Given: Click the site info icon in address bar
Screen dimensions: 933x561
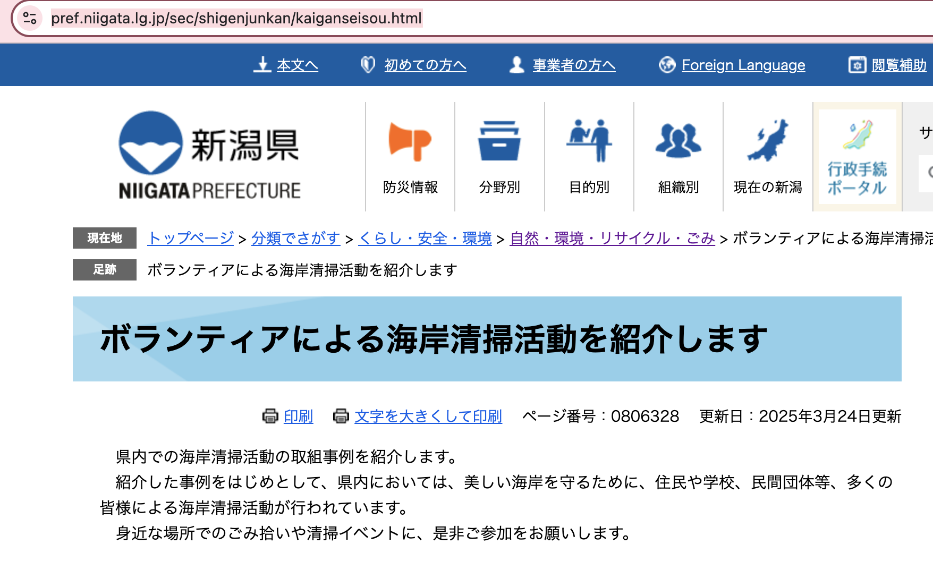Looking at the screenshot, I should click(30, 19).
